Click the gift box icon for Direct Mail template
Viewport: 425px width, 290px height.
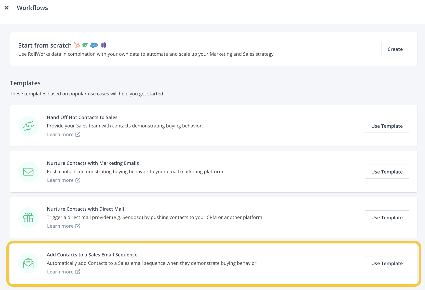(x=28, y=217)
